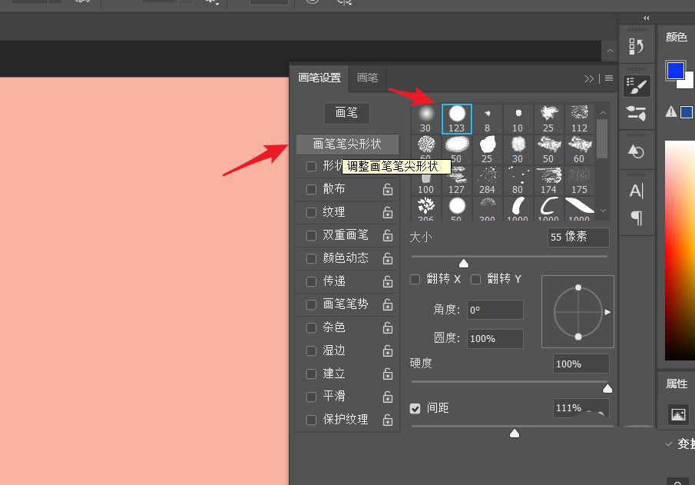This screenshot has width=695, height=485.
Task: Enable the 杂色 checkbox
Action: (311, 327)
